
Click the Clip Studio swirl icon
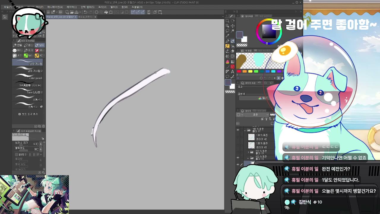pos(61,12)
